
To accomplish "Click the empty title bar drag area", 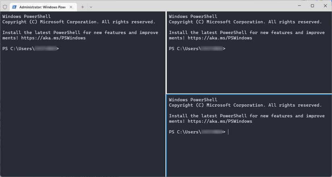I will click(193, 6).
